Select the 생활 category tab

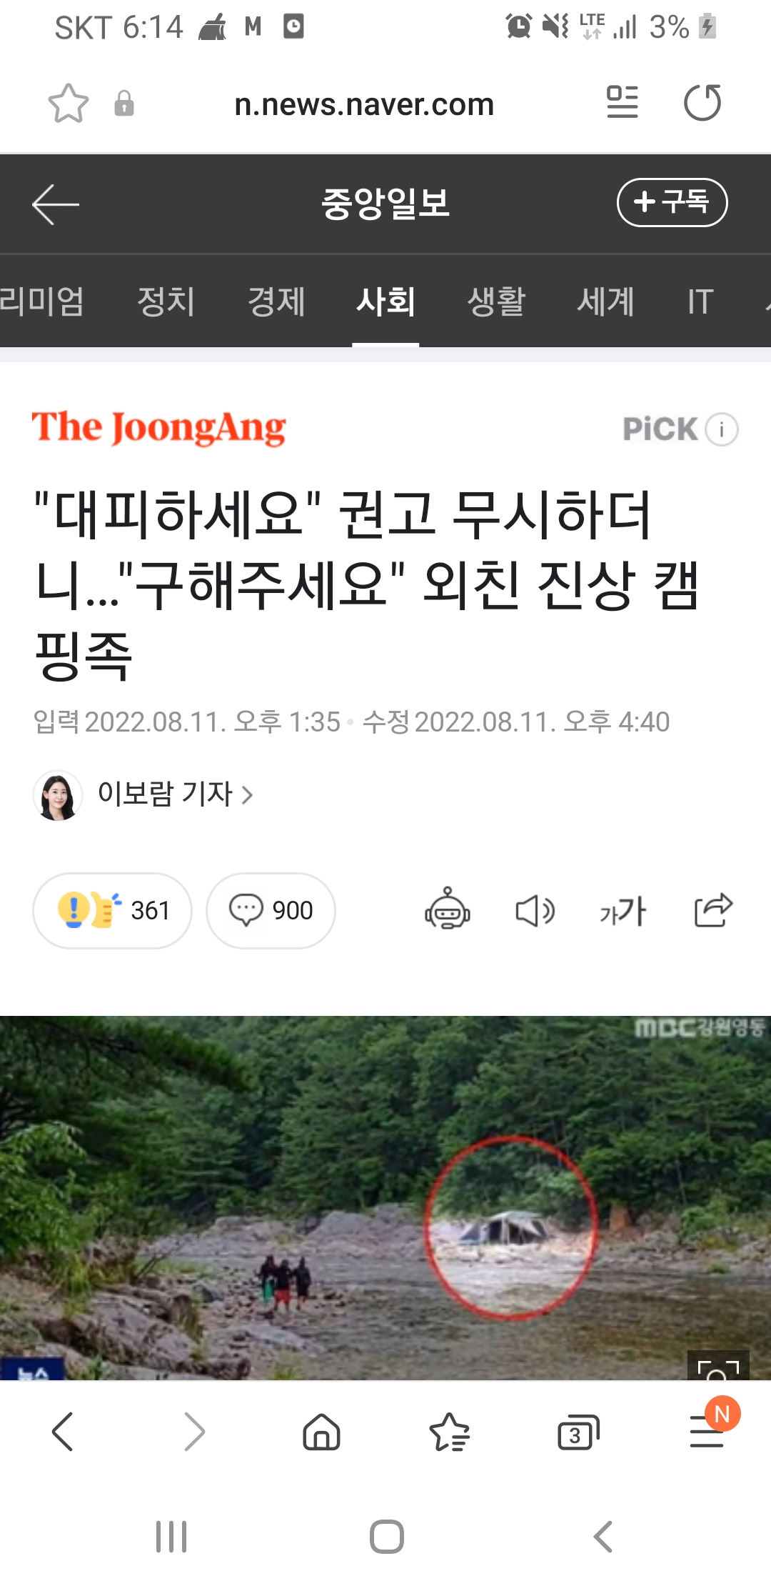(496, 301)
